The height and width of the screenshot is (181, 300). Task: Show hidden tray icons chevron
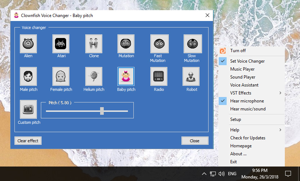click(x=204, y=174)
